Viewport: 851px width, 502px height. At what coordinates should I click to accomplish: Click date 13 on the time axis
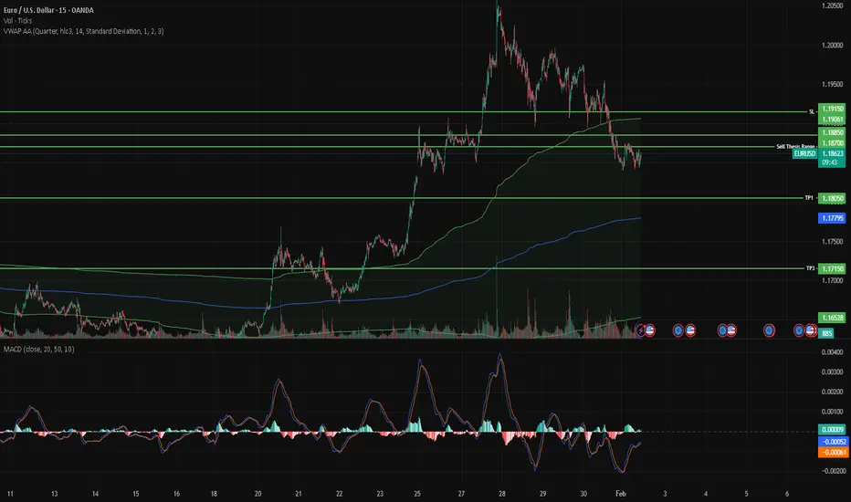coord(54,493)
